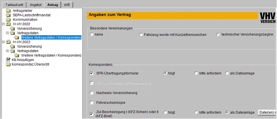Select the Kommunikation folder icon

click(x=8, y=19)
